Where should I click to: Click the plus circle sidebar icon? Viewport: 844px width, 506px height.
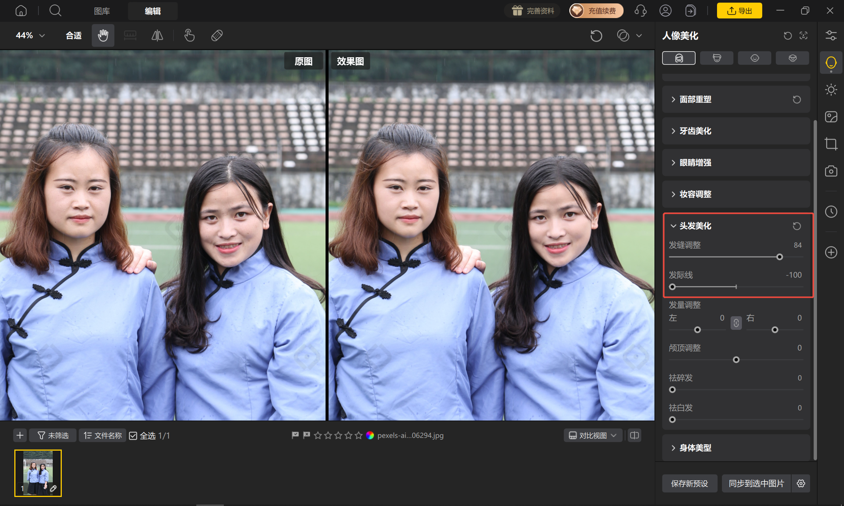(831, 252)
